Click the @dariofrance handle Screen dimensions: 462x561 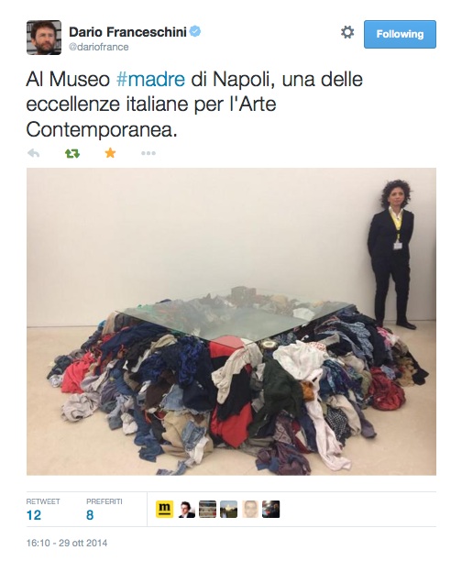98,47
